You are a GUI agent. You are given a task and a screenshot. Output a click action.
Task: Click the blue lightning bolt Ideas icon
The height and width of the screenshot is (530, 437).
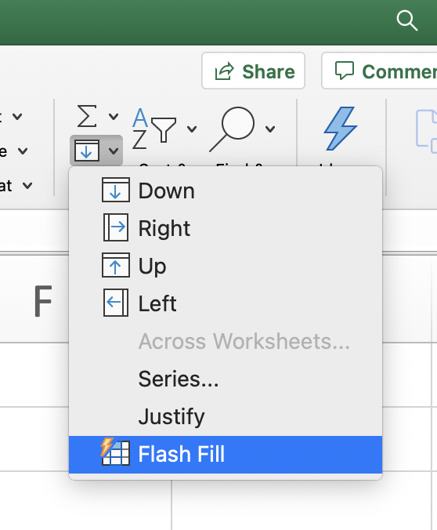[341, 129]
